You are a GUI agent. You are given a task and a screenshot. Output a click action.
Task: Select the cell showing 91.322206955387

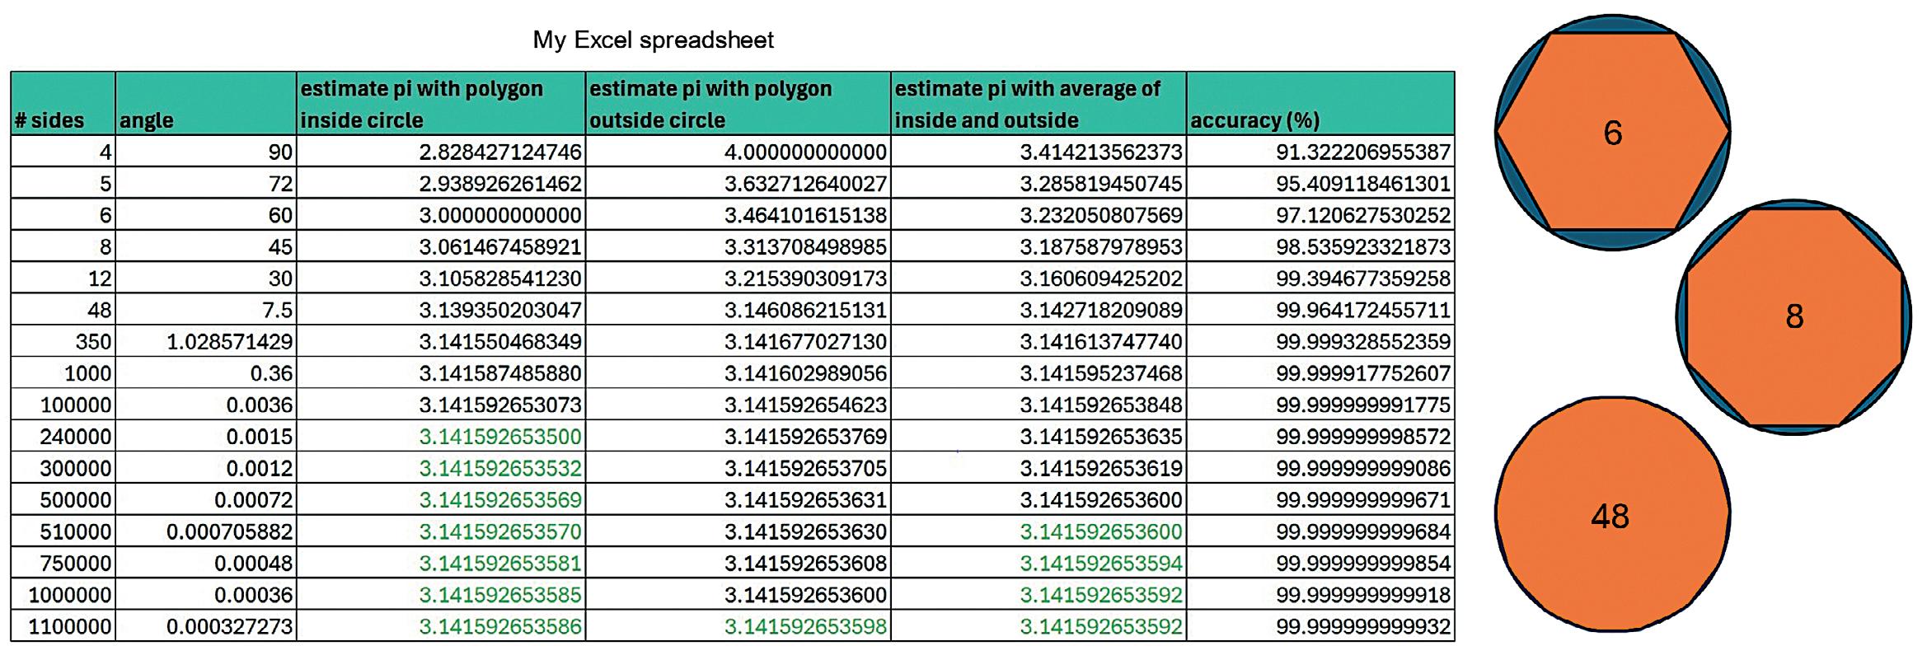pyautogui.click(x=1320, y=152)
